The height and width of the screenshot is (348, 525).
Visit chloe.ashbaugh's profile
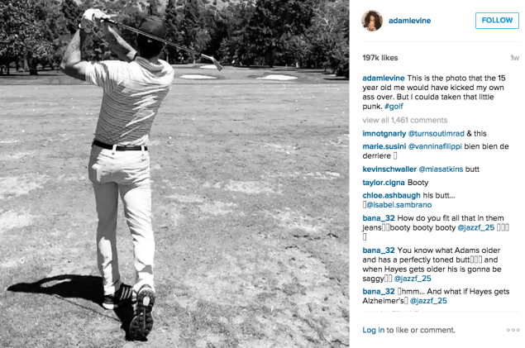click(x=391, y=195)
